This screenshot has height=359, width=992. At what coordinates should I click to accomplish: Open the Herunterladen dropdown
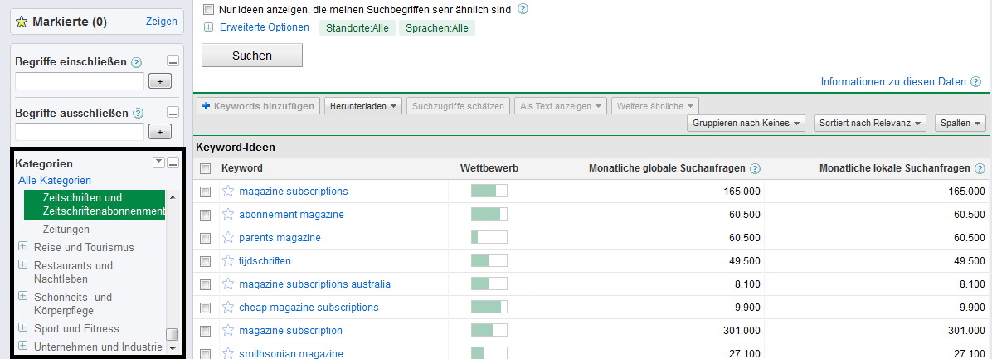tap(363, 106)
